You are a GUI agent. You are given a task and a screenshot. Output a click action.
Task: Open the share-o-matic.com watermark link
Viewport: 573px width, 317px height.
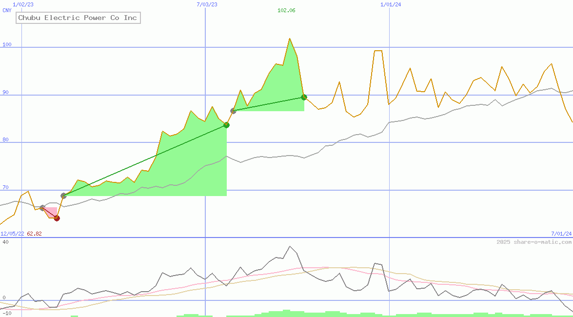tap(534, 242)
